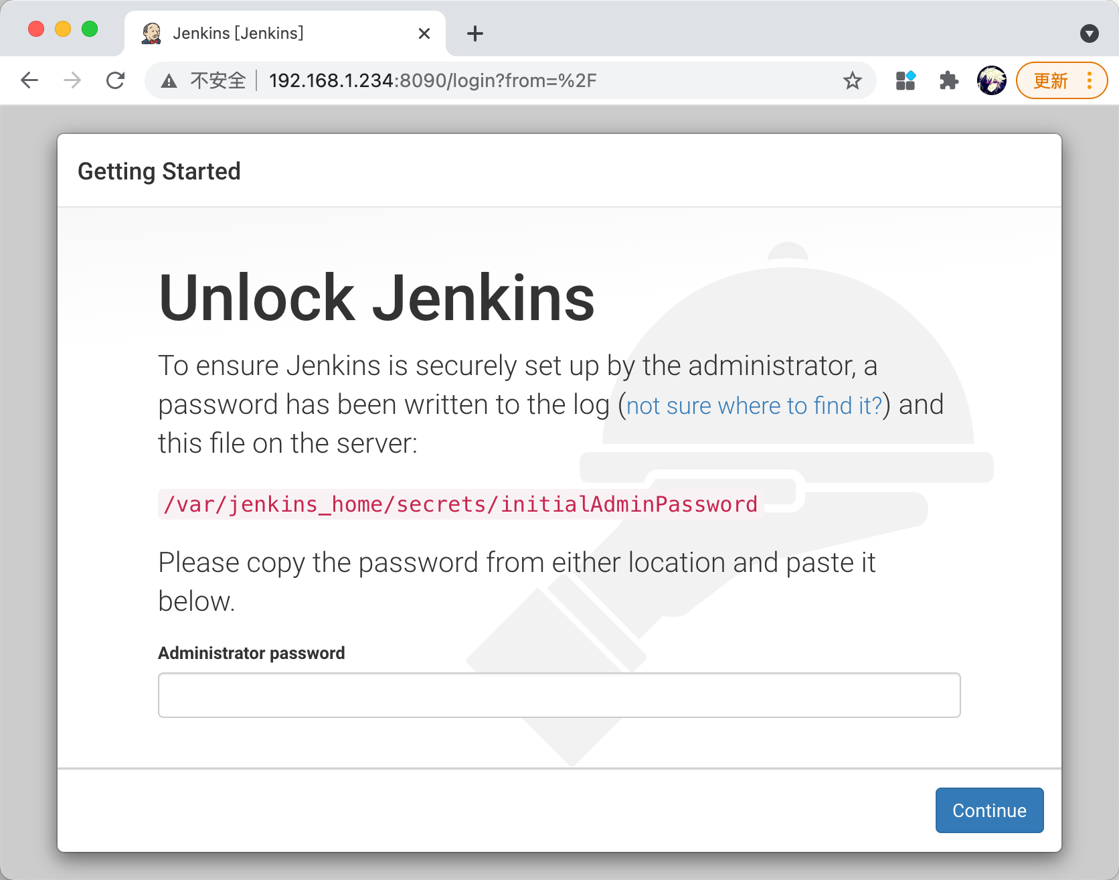Click the browser forward arrow

[x=72, y=80]
